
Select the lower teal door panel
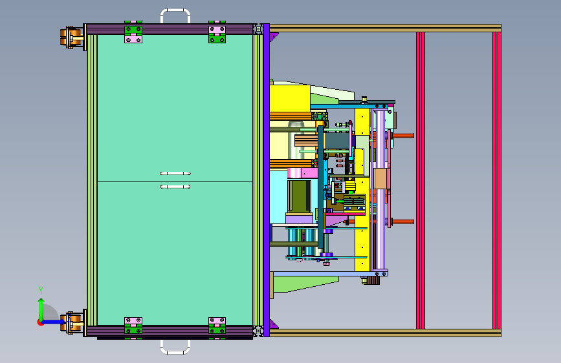pyautogui.click(x=175, y=254)
